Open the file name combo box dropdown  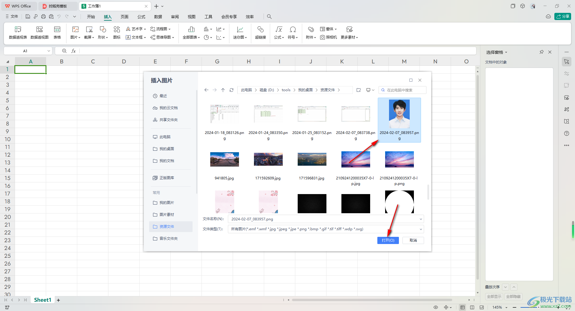421,219
